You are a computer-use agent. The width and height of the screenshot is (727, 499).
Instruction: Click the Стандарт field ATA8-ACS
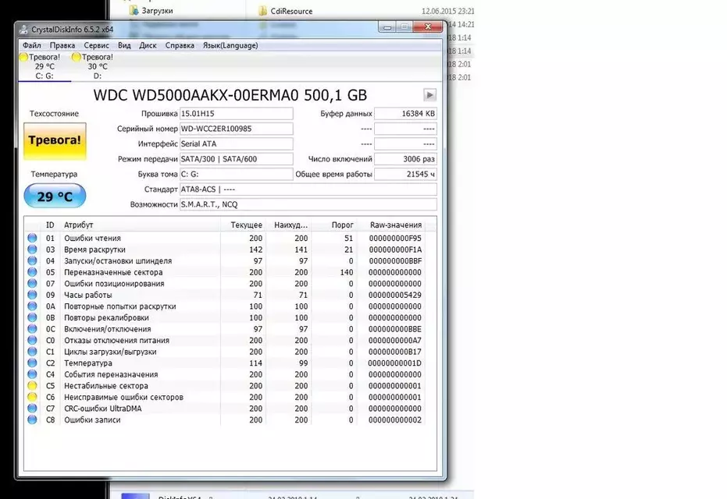coord(308,189)
